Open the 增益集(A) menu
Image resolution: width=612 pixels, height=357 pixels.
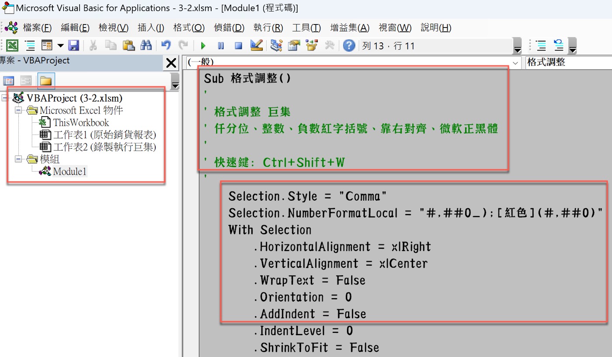point(350,28)
